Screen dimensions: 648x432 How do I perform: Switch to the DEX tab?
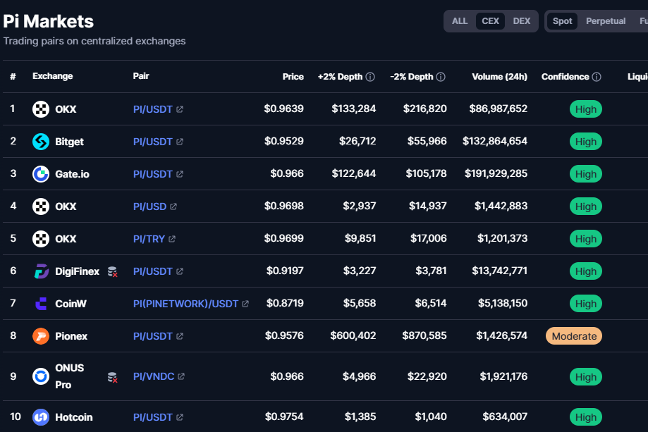(522, 21)
